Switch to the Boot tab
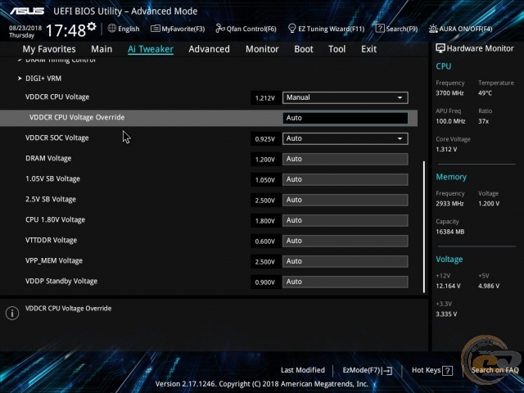524x393 pixels. coord(304,49)
